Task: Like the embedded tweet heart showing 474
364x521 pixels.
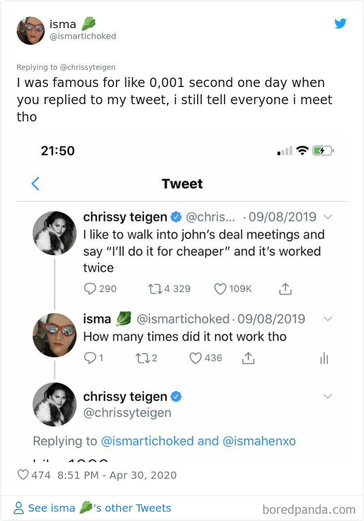Action: [23, 475]
